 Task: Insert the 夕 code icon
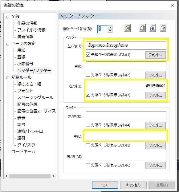click(163, 28)
